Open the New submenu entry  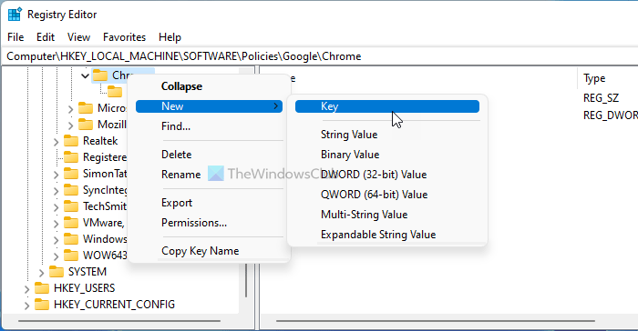pos(209,106)
